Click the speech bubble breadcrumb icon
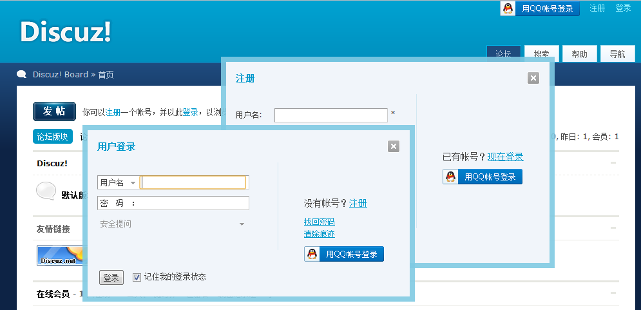Image resolution: width=641 pixels, height=310 pixels. (21, 74)
